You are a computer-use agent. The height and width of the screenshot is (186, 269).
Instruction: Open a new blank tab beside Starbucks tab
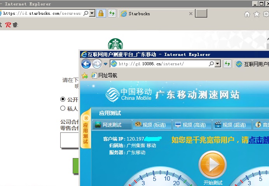pos(201,13)
